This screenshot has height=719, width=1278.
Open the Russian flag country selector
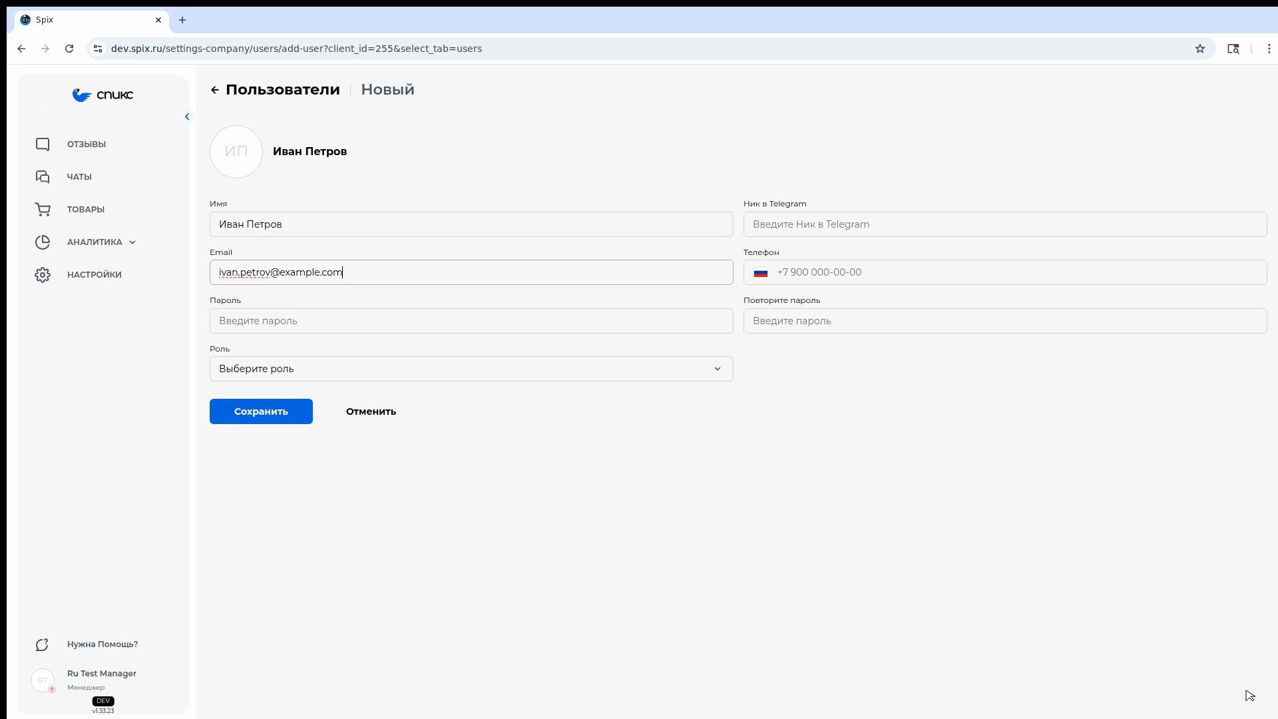click(761, 272)
